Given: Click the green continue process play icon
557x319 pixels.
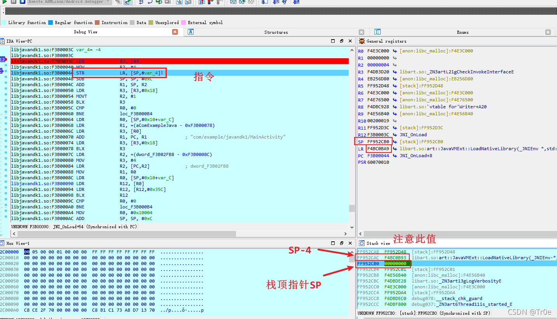Looking at the screenshot, I should tap(5, 2).
